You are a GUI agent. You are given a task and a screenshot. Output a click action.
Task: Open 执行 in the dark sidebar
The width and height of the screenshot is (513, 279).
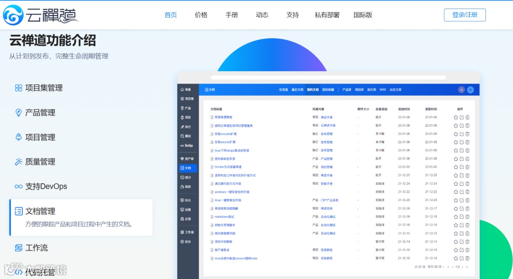point(186,127)
